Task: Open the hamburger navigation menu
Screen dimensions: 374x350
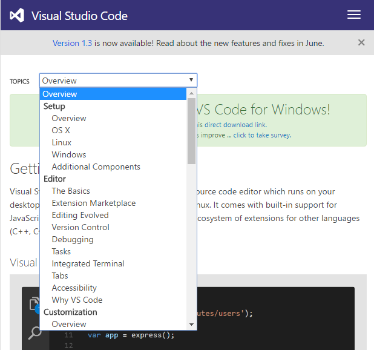Action: pos(353,15)
